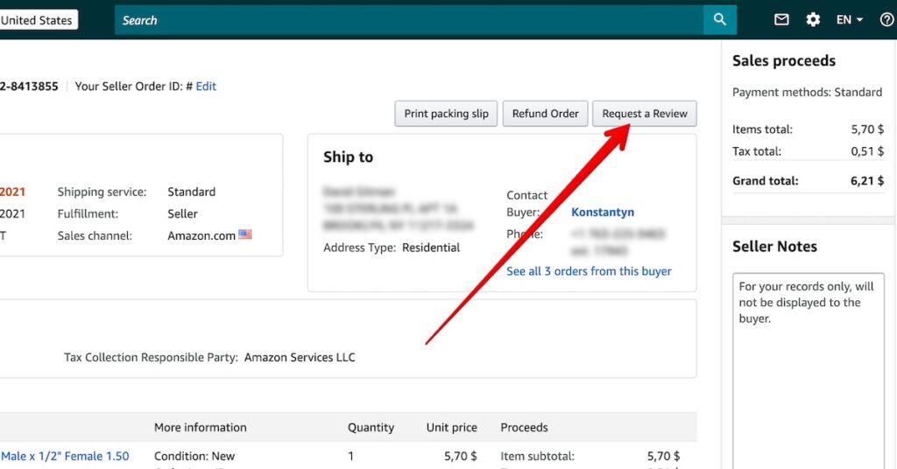
Task: Open the help question mark icon
Action: point(886,20)
